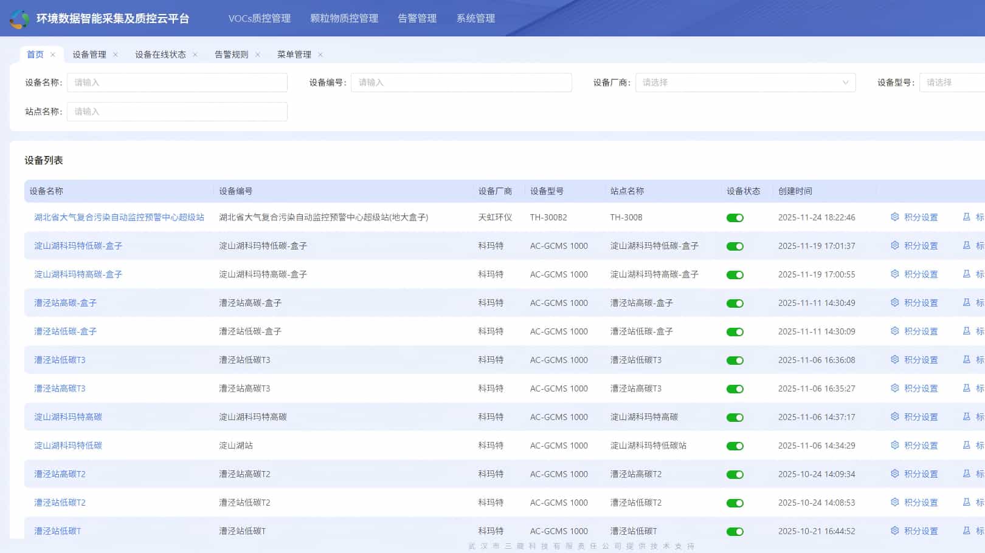Open 积分设置 gear icon for 漕泾站高碳T2
985x553 pixels.
coord(894,474)
